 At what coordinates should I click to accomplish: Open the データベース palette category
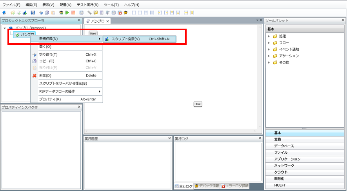[x=284, y=146]
